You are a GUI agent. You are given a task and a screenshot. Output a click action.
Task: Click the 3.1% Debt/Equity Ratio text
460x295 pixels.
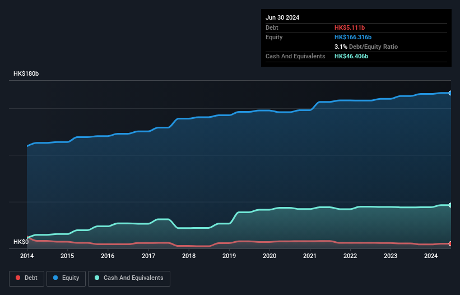click(366, 47)
